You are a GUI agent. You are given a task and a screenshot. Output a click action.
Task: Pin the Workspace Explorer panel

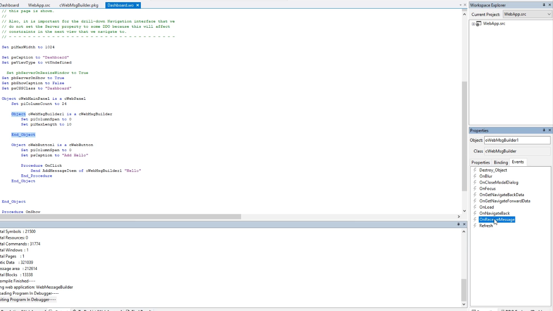click(x=544, y=5)
